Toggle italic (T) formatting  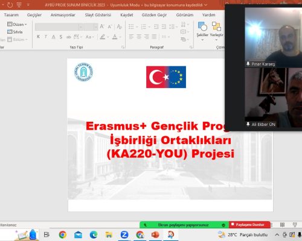pos(46,37)
